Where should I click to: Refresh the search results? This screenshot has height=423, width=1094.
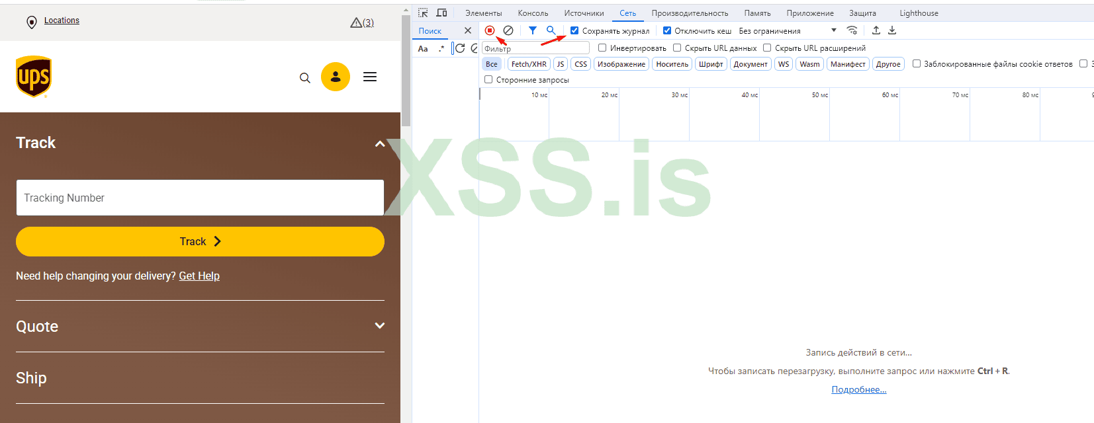tap(460, 48)
